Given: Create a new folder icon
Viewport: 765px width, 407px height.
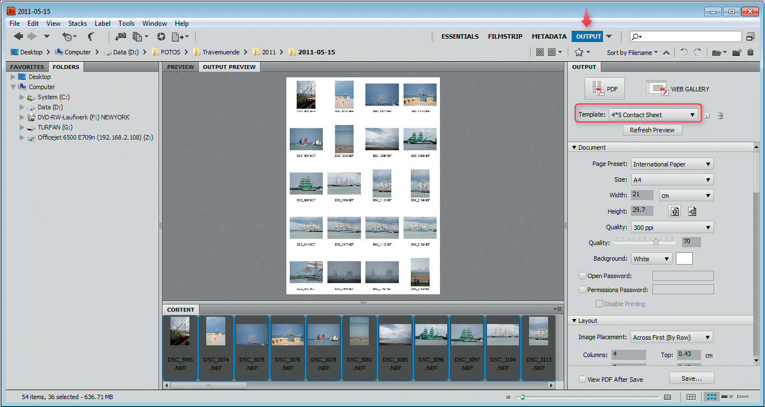Looking at the screenshot, I should 737,53.
